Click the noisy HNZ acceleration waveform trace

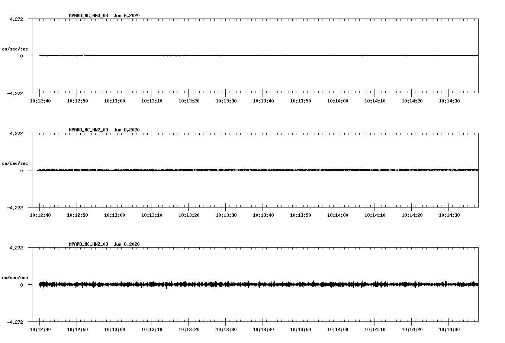pos(258,284)
